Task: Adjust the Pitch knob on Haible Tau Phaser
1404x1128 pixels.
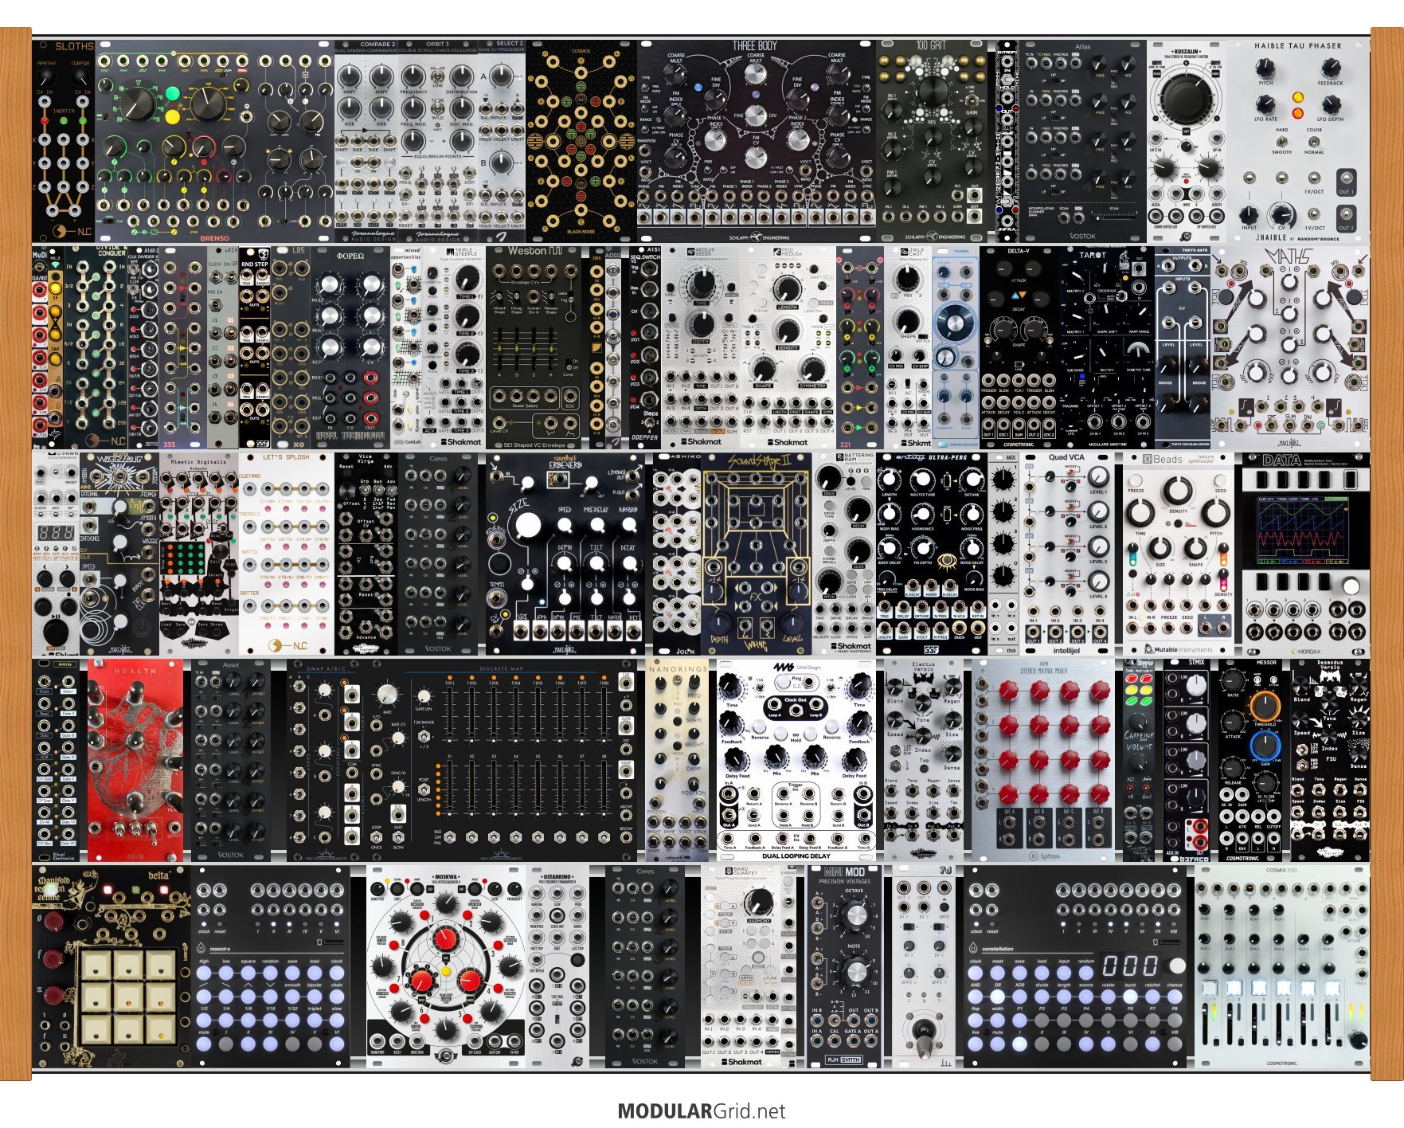Action: [1265, 67]
